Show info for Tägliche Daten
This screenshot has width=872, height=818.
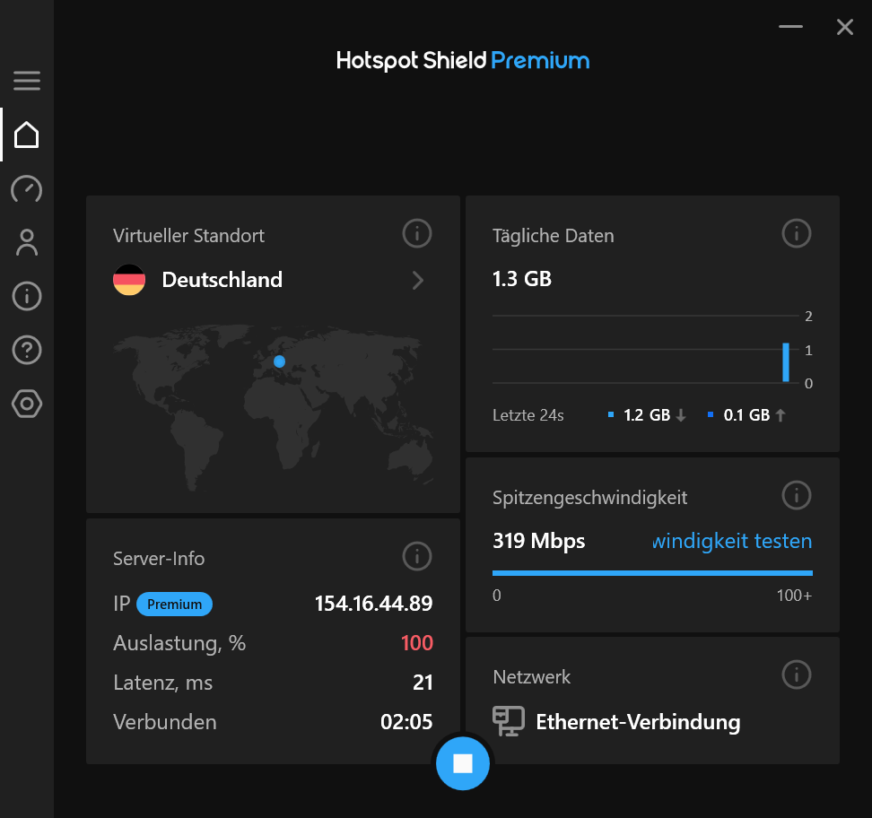pos(797,233)
